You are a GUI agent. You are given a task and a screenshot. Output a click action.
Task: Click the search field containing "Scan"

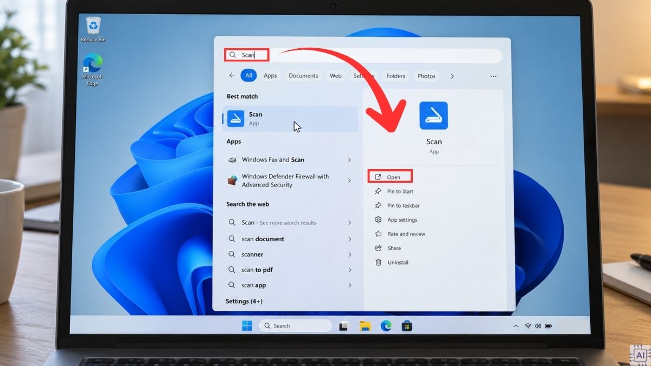[363, 55]
